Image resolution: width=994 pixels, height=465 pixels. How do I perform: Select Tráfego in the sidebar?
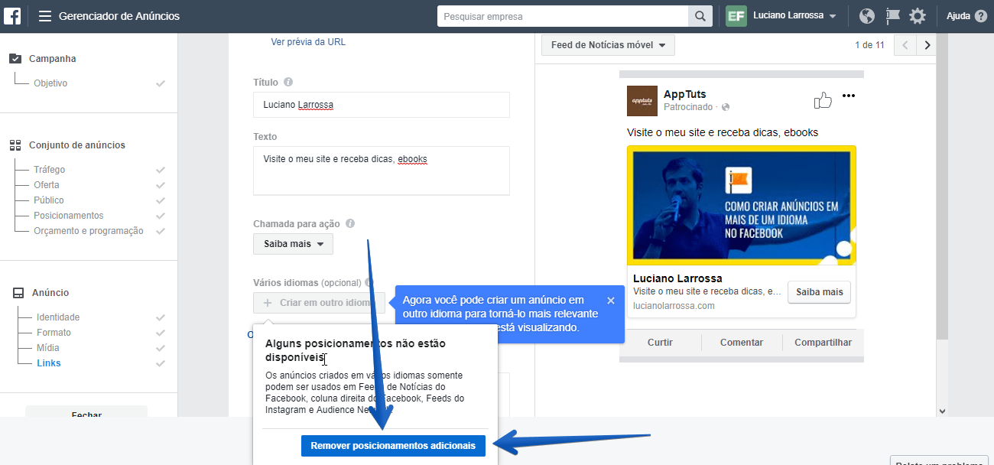50,170
